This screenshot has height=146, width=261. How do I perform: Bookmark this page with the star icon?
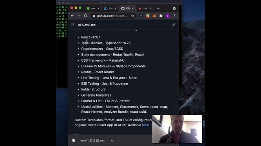133,16
